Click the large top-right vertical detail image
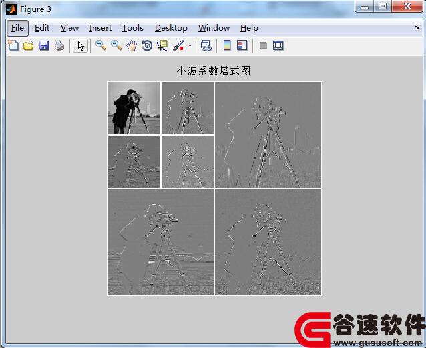The height and width of the screenshot is (348, 426). (x=268, y=135)
